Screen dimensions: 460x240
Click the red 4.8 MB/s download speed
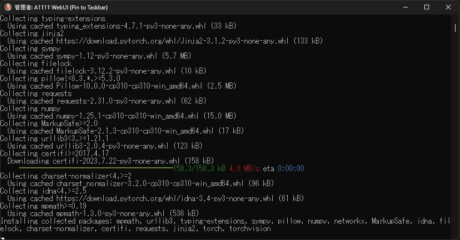(x=244, y=168)
